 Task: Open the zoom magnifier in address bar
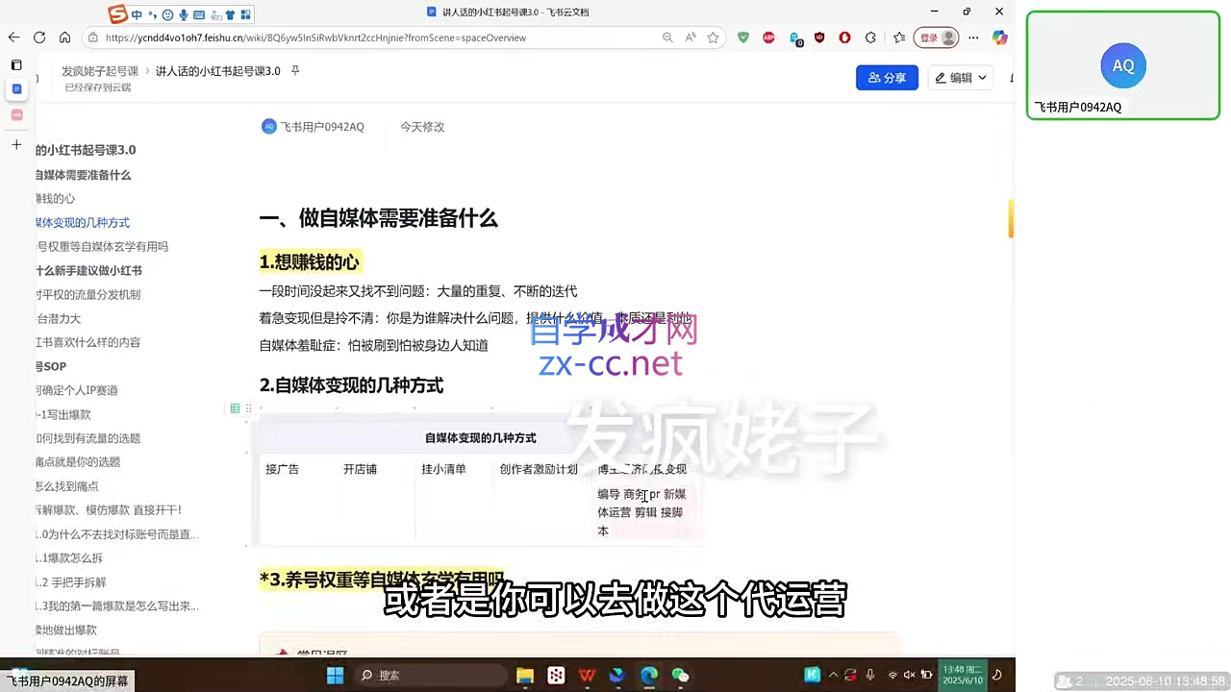667,37
